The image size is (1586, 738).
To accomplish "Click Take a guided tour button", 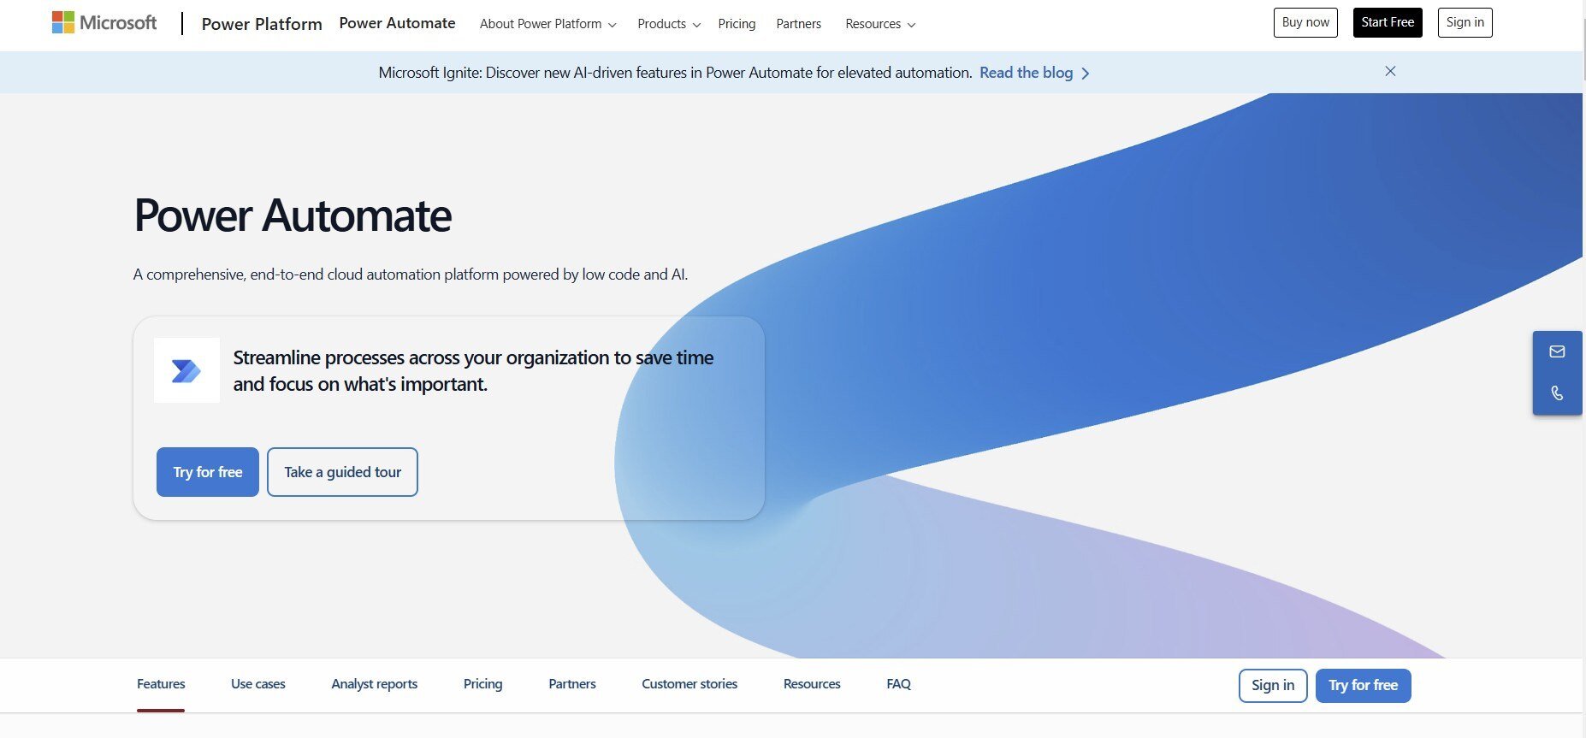I will [342, 472].
